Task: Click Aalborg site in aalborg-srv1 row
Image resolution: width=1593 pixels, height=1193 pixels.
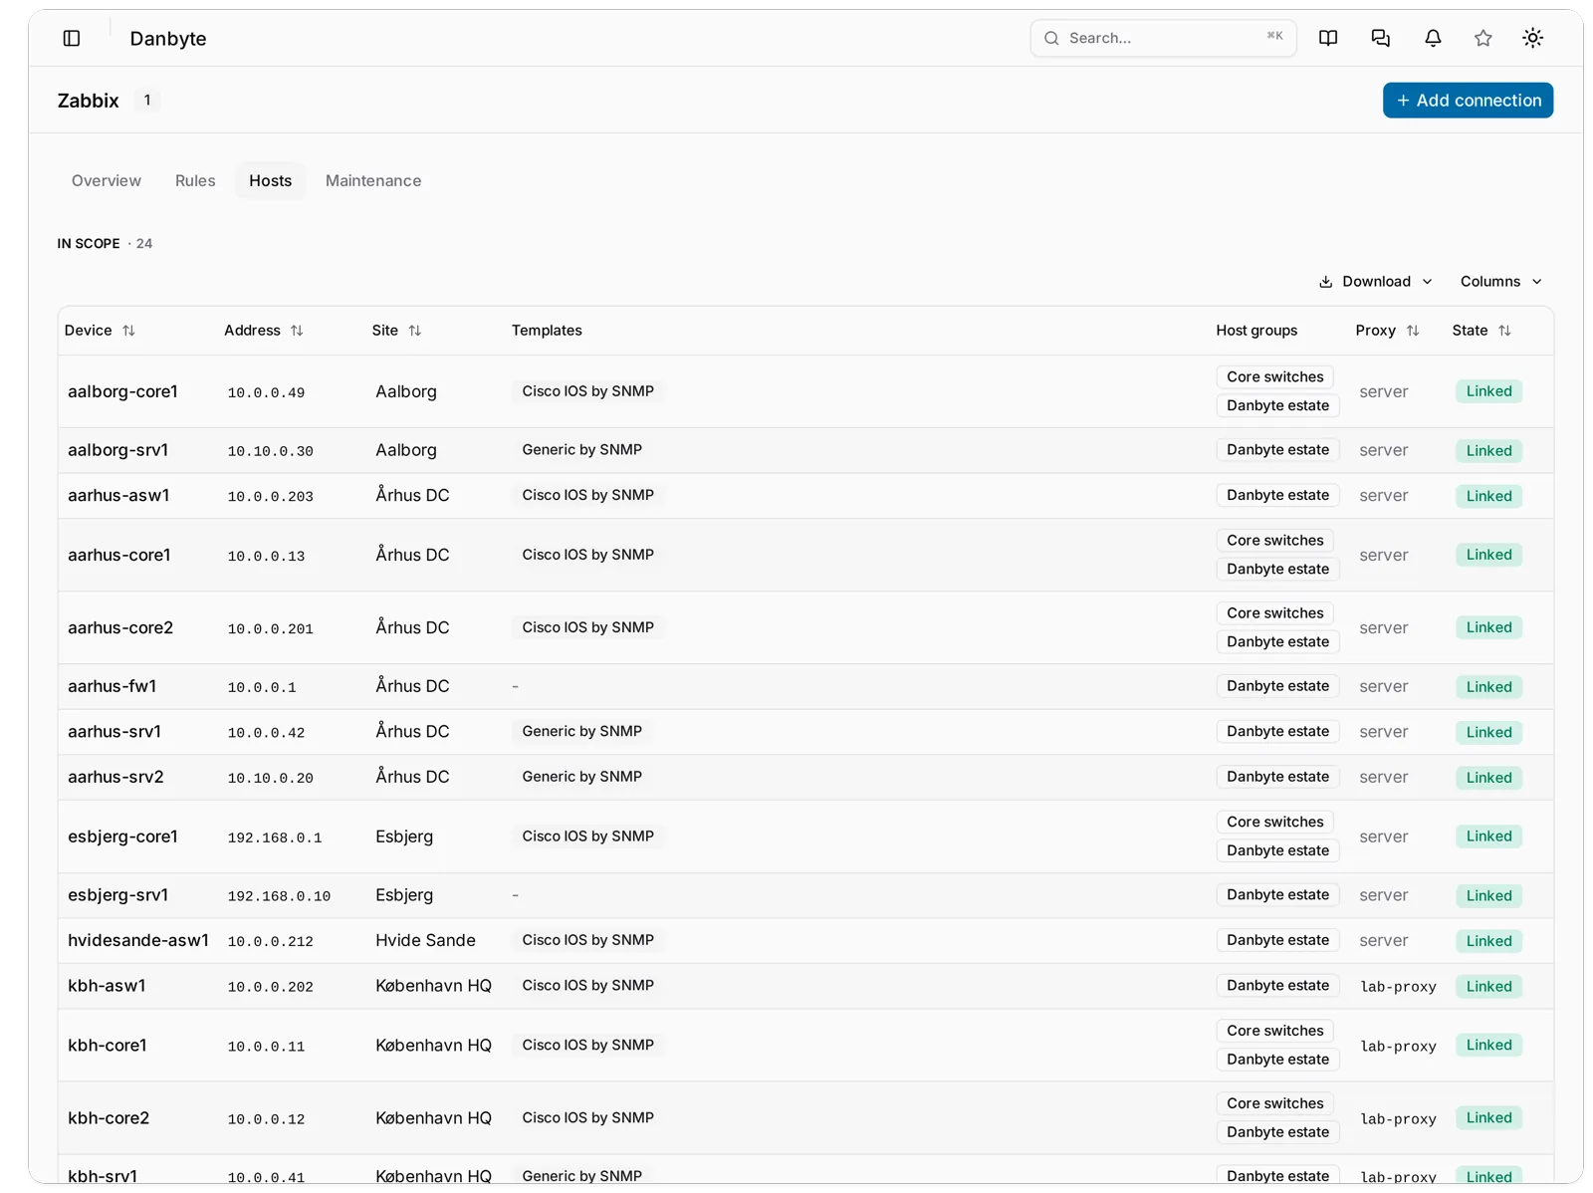Action: pyautogui.click(x=406, y=450)
